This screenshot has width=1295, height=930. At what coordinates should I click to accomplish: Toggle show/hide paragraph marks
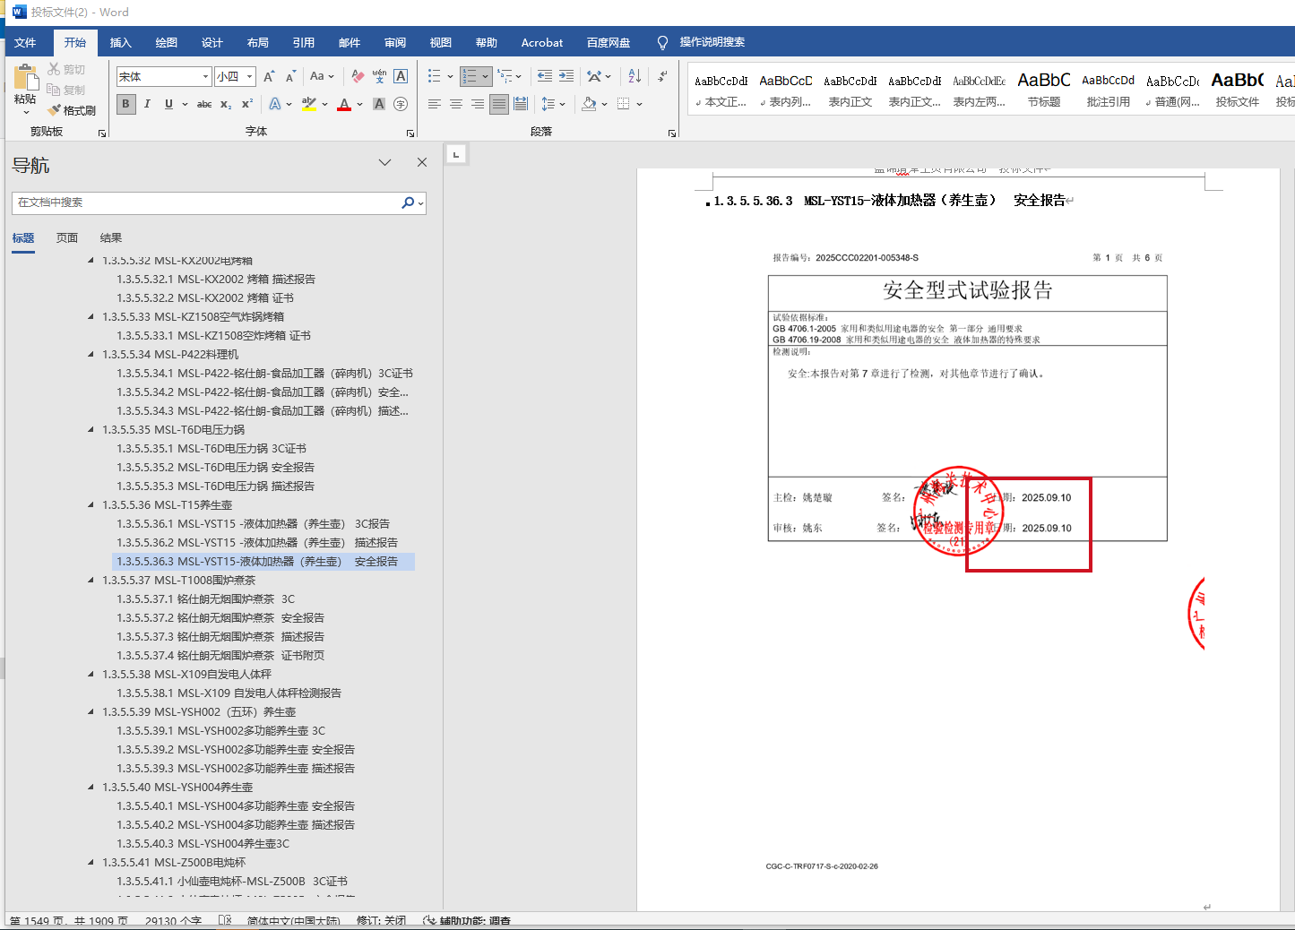pyautogui.click(x=662, y=77)
